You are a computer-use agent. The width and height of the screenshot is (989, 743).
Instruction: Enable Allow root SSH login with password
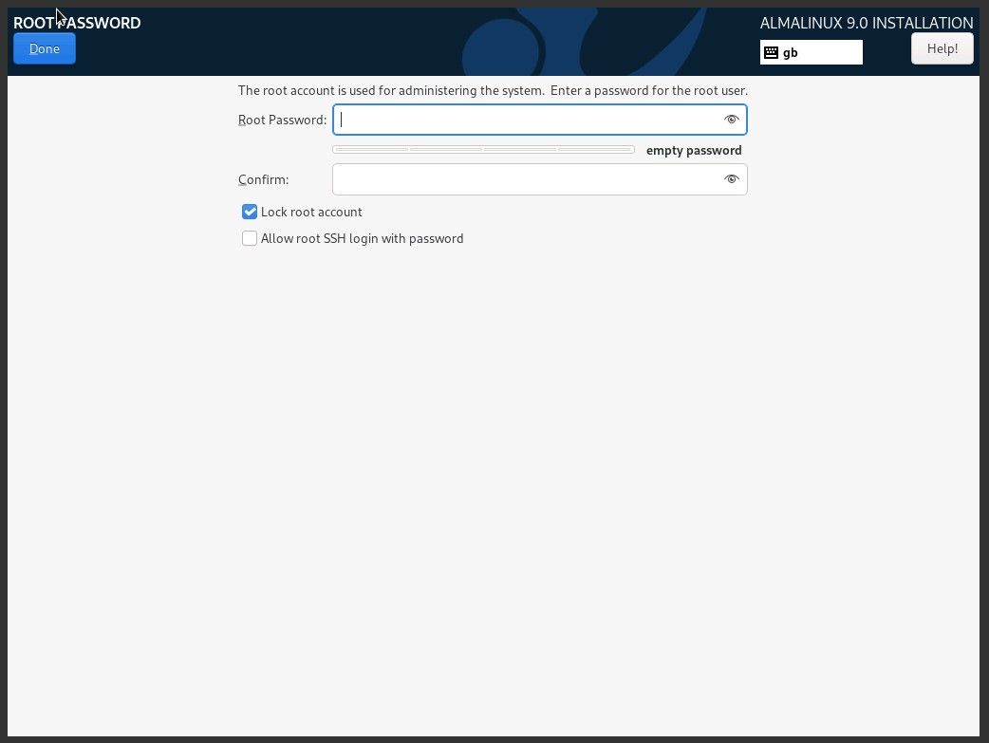click(250, 238)
